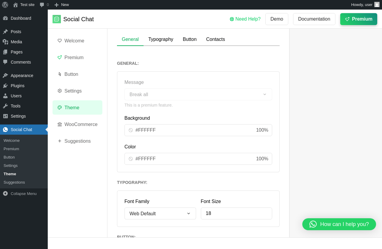This screenshot has height=249, width=382.
Task: Click the How can I help you? button
Action: point(339,224)
